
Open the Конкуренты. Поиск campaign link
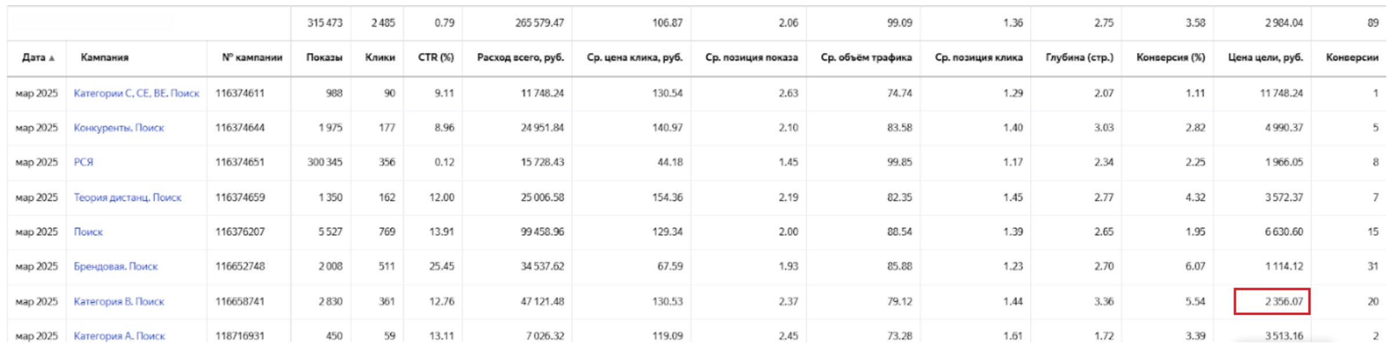(x=119, y=128)
